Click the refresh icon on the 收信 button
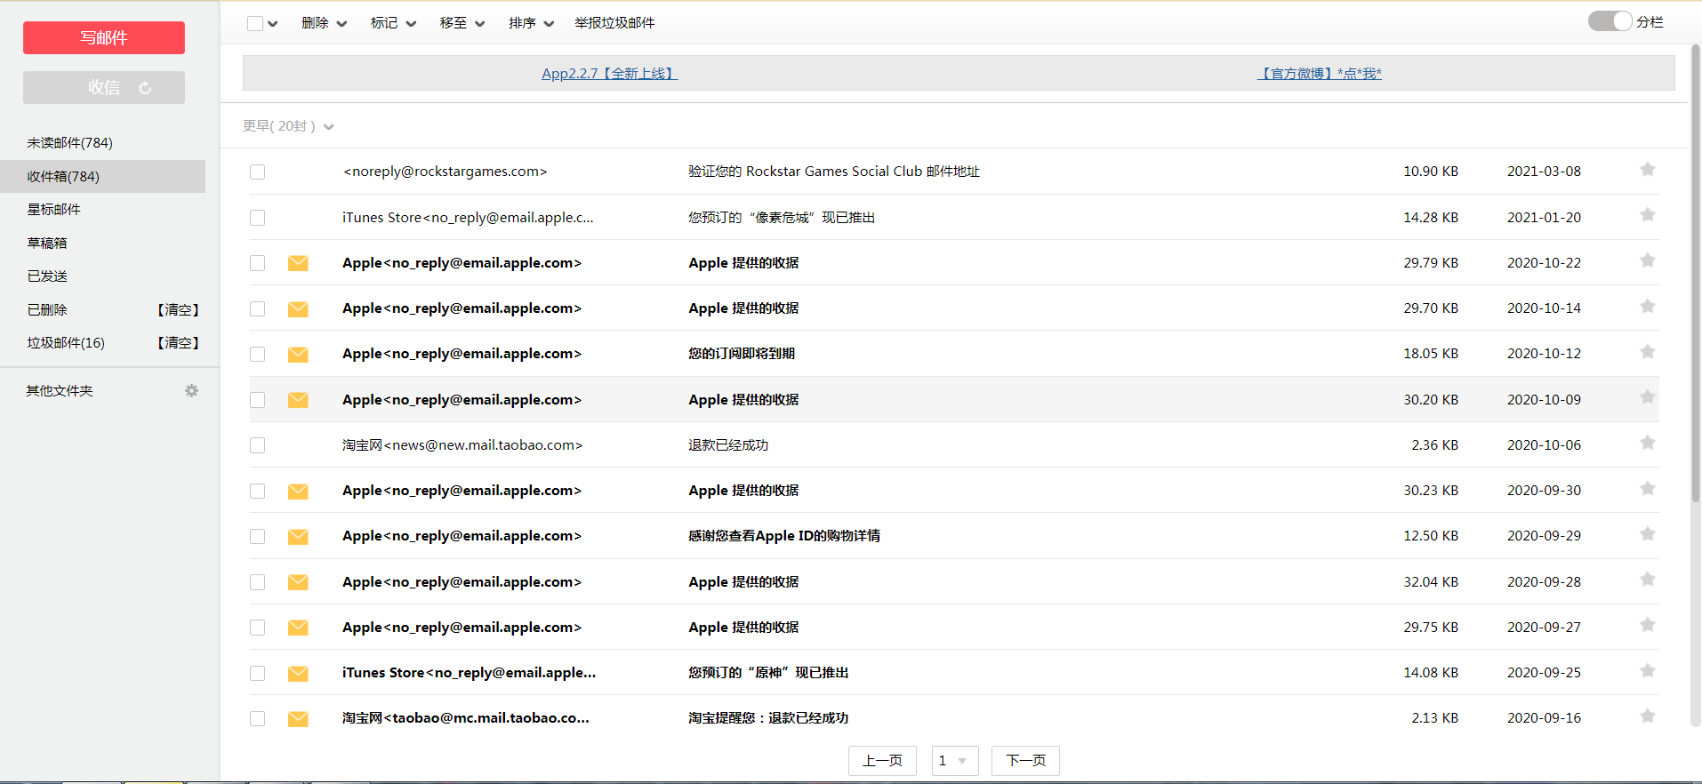The height and width of the screenshot is (784, 1702). 145,88
